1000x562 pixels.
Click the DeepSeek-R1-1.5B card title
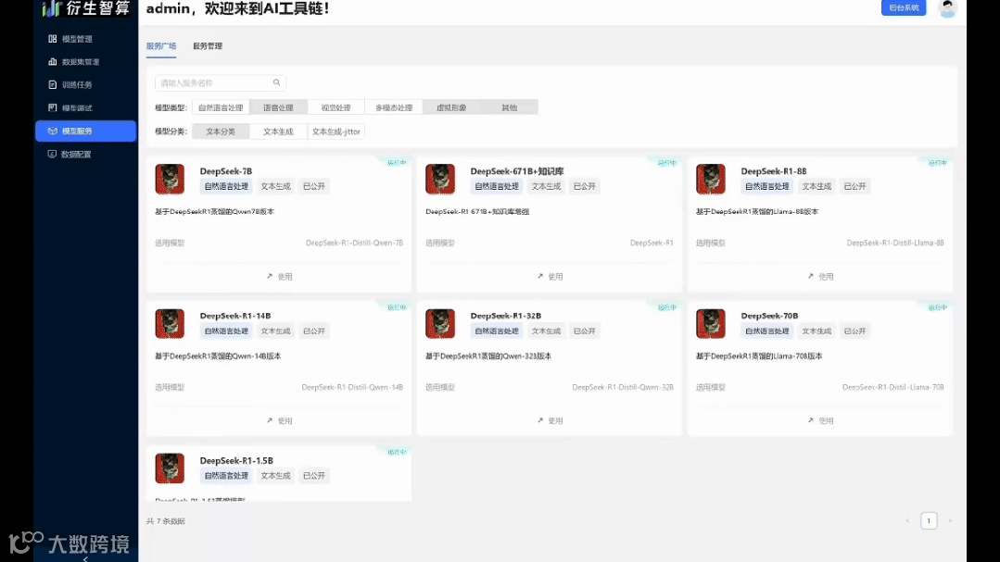tap(236, 461)
